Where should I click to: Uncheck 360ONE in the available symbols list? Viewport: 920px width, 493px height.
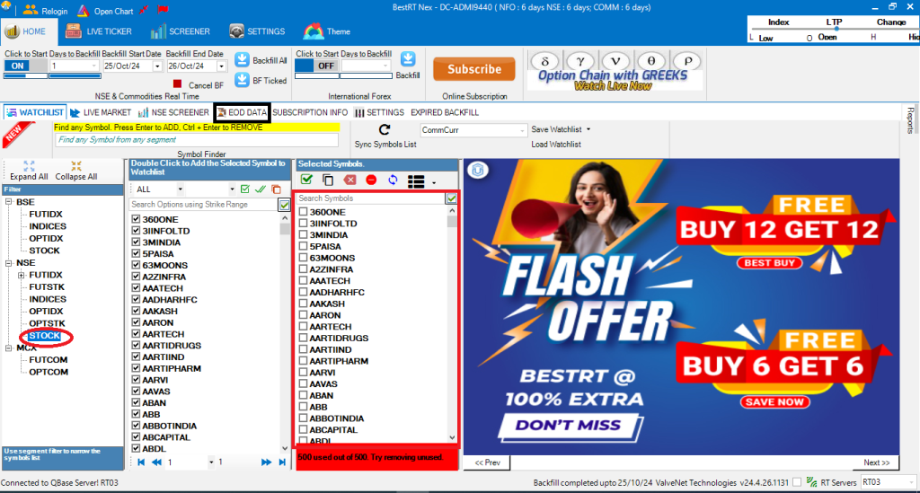click(x=137, y=219)
